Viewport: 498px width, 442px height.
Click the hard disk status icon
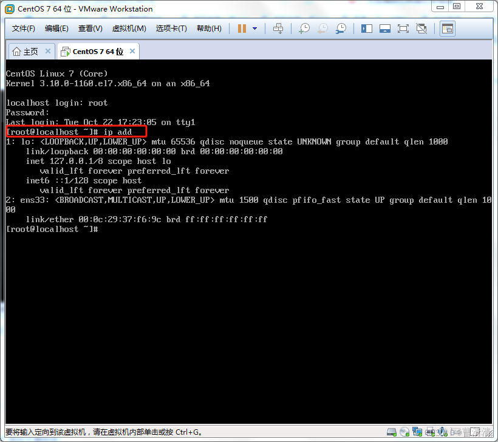[391, 432]
